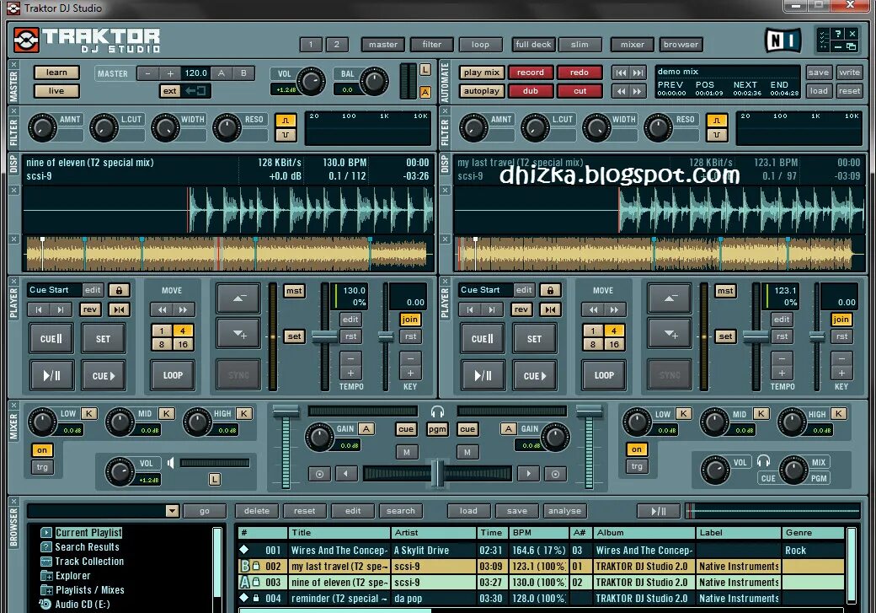The width and height of the screenshot is (876, 613).
Task: Switch to full deck layout
Action: [x=533, y=45]
